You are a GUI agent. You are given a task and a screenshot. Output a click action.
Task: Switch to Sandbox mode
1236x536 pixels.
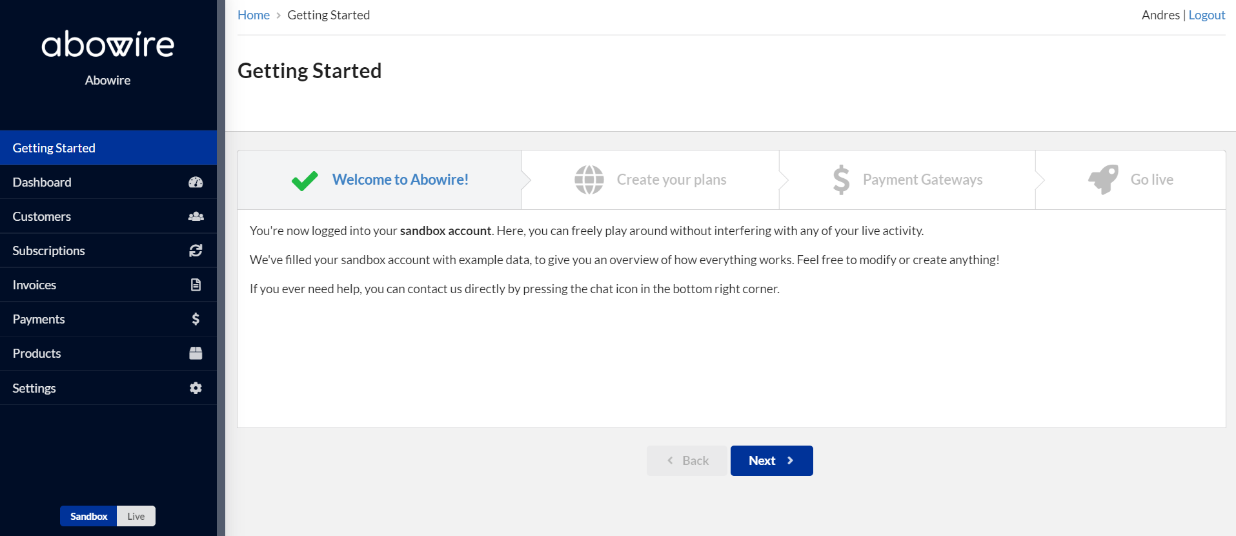(x=88, y=516)
